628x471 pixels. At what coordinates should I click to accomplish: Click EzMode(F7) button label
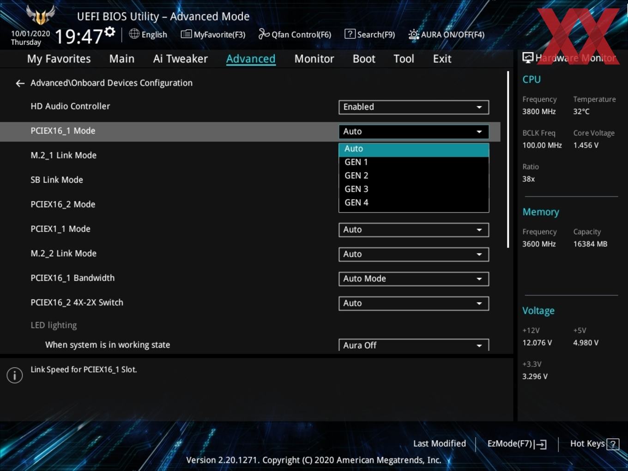click(x=510, y=444)
